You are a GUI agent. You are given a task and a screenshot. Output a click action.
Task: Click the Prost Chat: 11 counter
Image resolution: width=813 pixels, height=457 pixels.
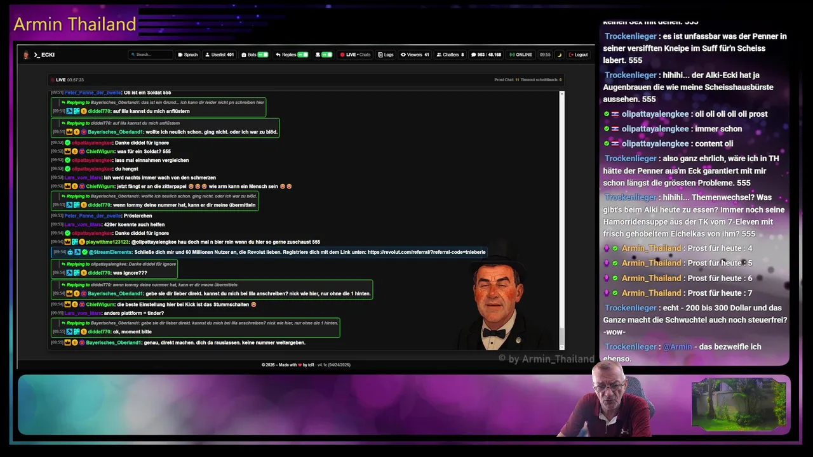click(x=507, y=80)
